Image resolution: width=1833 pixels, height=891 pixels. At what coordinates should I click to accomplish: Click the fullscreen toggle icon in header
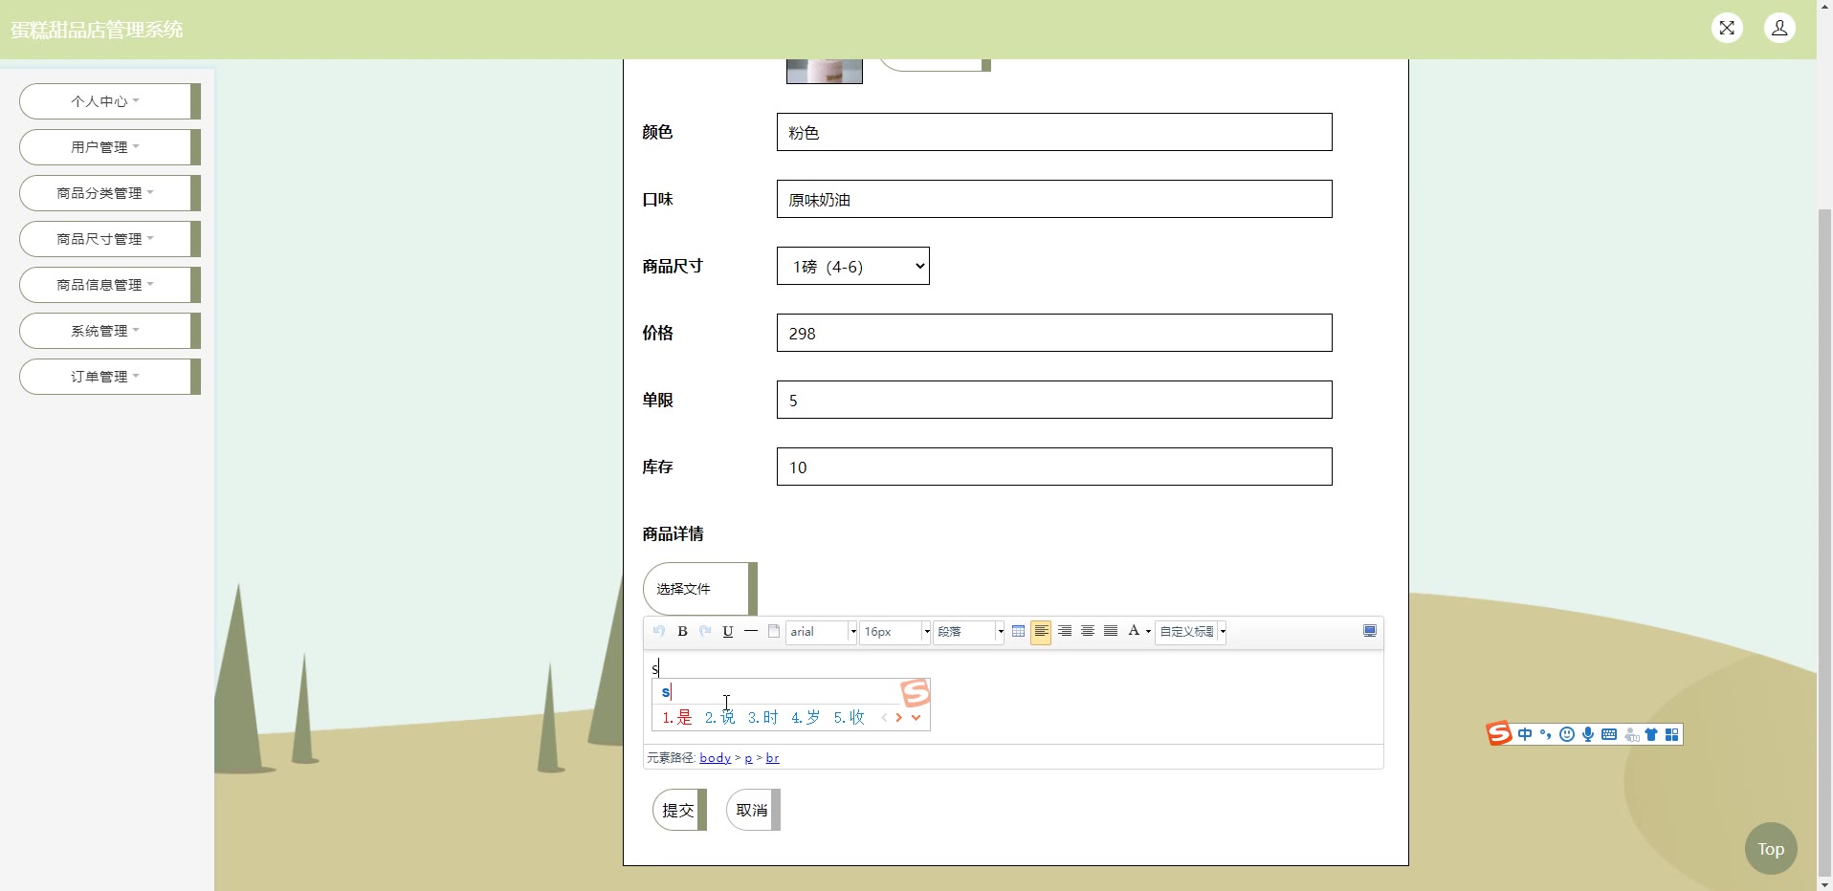(x=1727, y=28)
